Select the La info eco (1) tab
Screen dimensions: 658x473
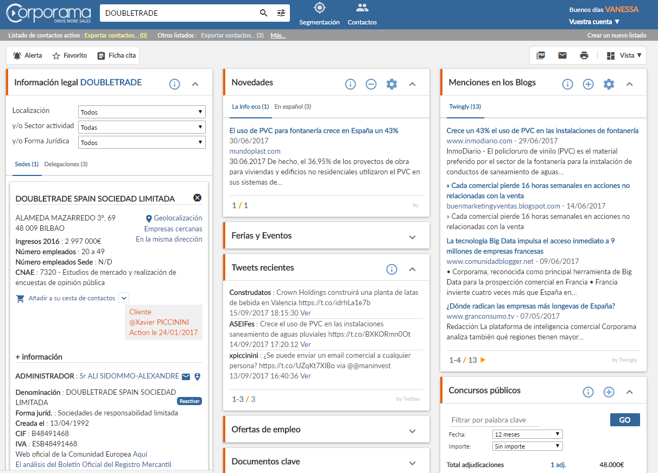pyautogui.click(x=250, y=106)
